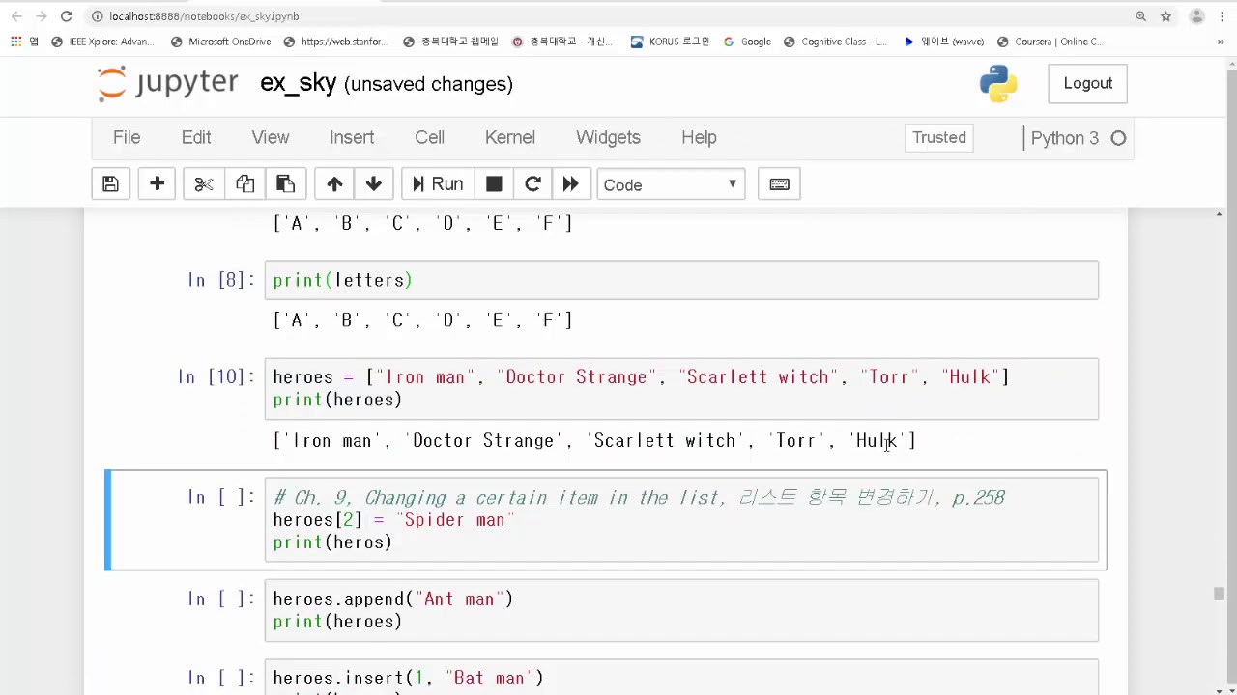This screenshot has height=695, width=1237.
Task: Expand the Widgets menu
Action: pyautogui.click(x=608, y=137)
